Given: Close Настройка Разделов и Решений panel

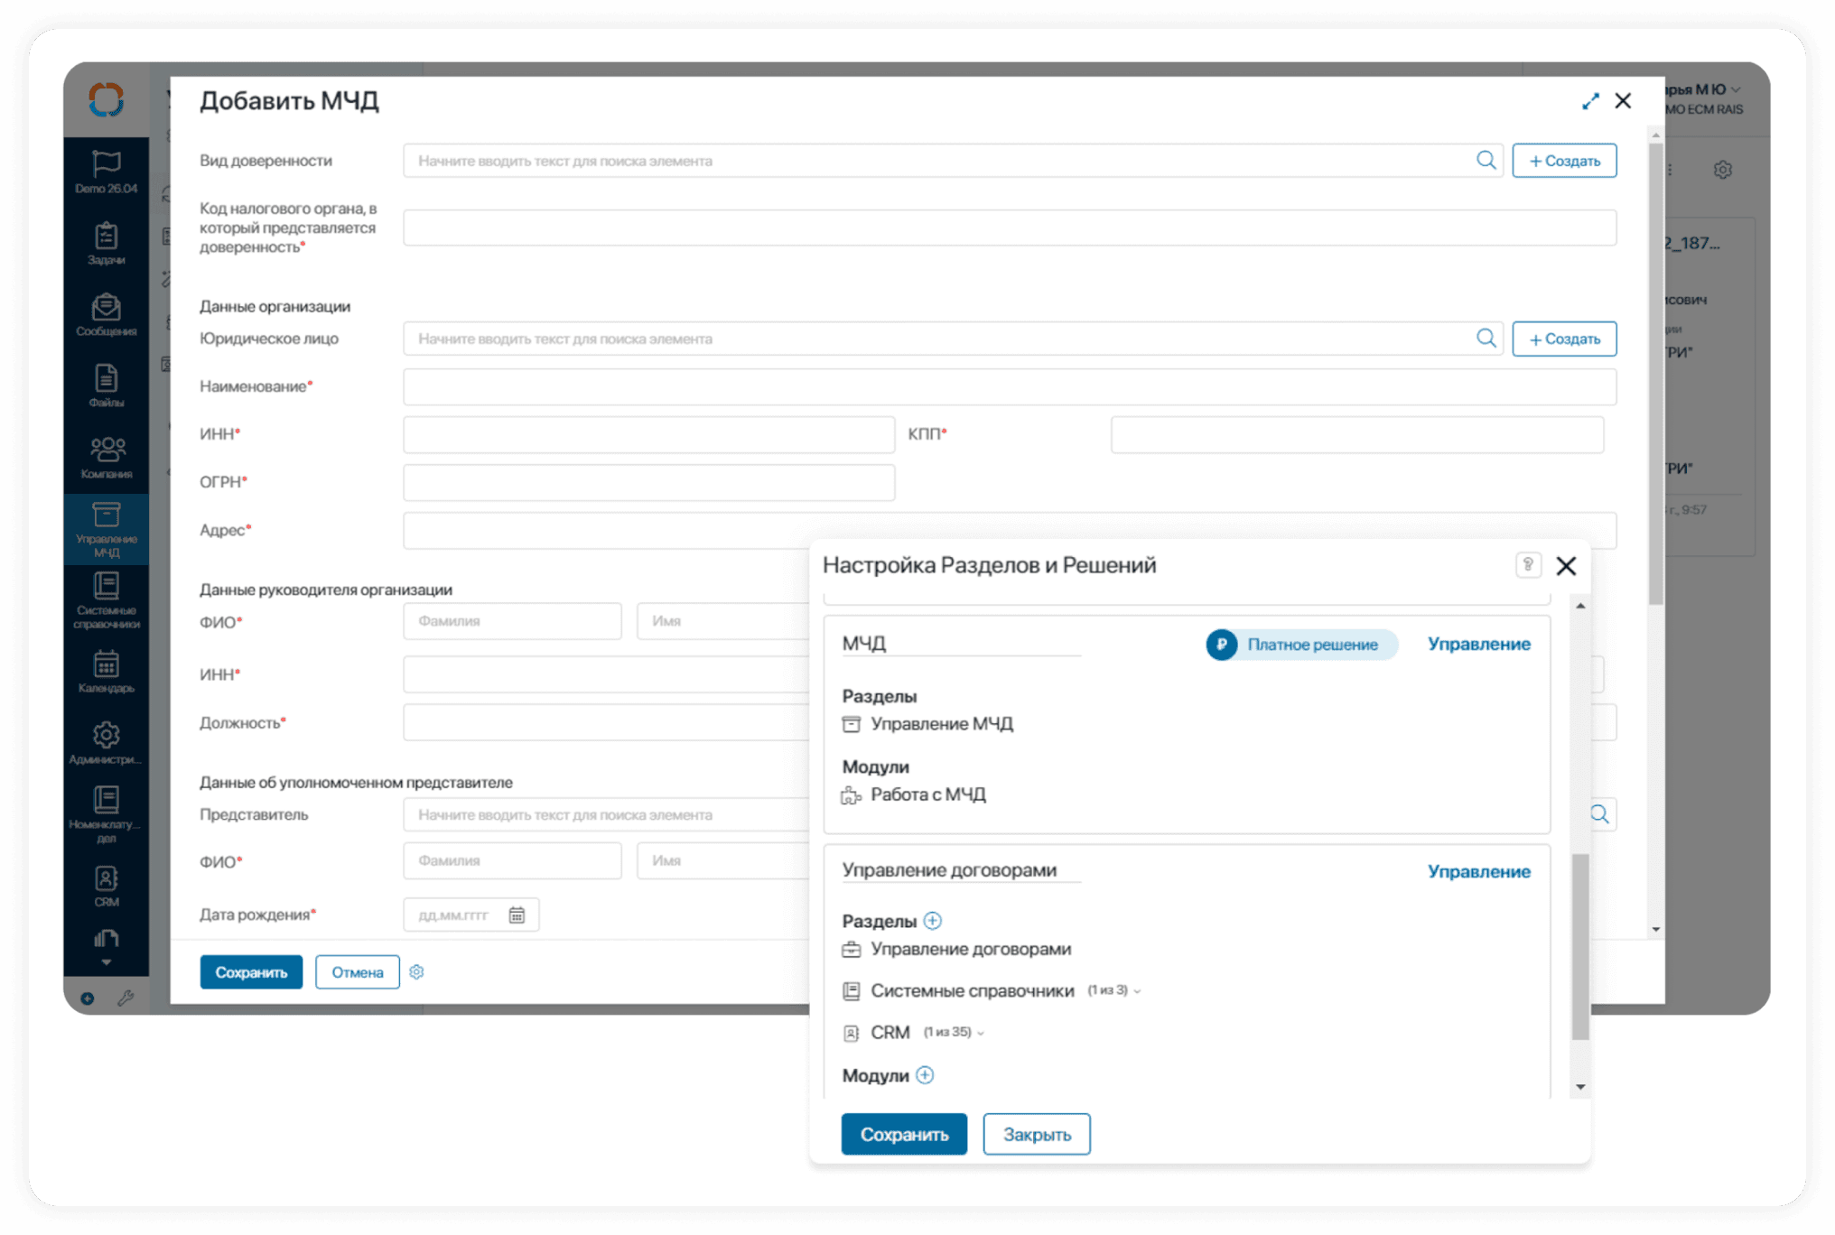Looking at the screenshot, I should [1566, 566].
